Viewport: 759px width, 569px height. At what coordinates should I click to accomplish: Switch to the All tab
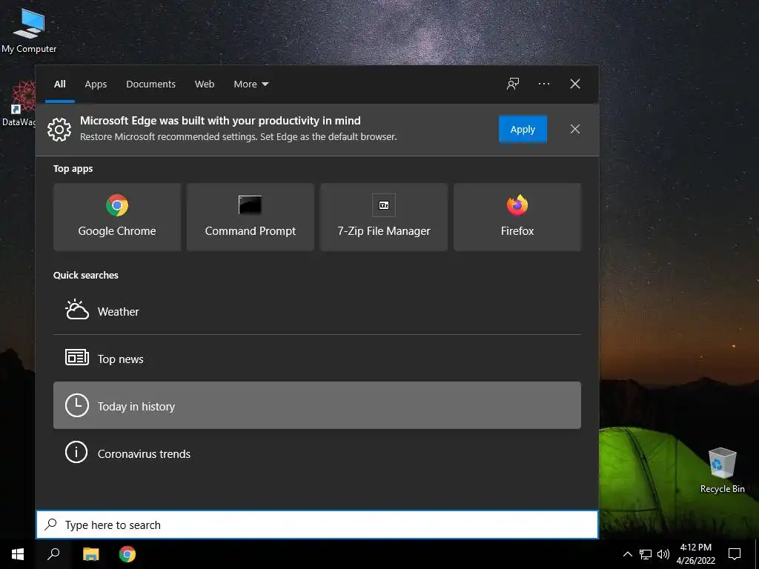click(60, 84)
